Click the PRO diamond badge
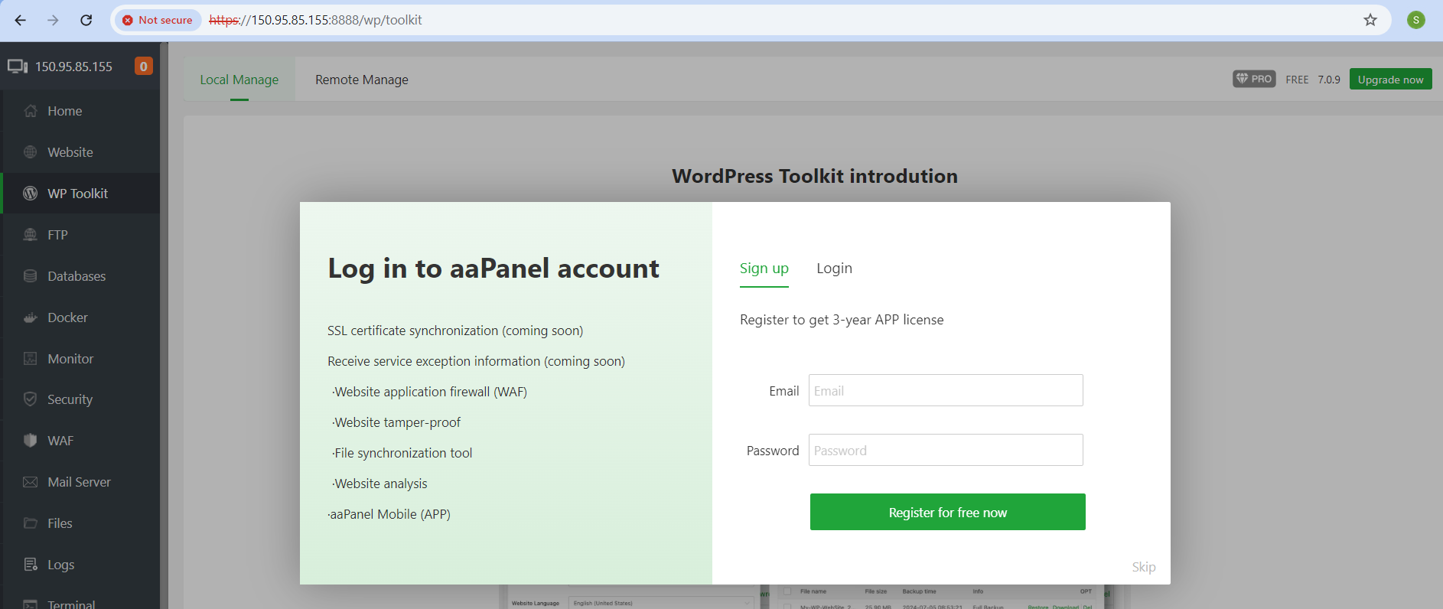The image size is (1443, 609). point(1254,79)
